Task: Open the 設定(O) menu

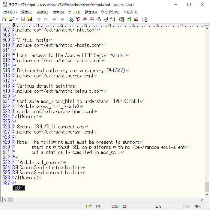Action: tap(91, 12)
